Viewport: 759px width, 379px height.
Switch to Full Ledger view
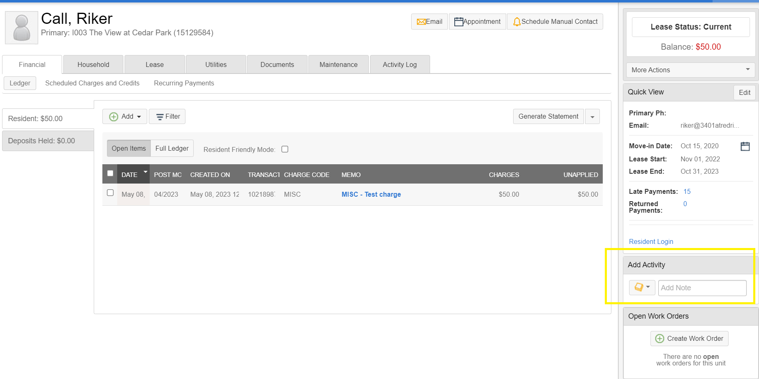click(172, 148)
